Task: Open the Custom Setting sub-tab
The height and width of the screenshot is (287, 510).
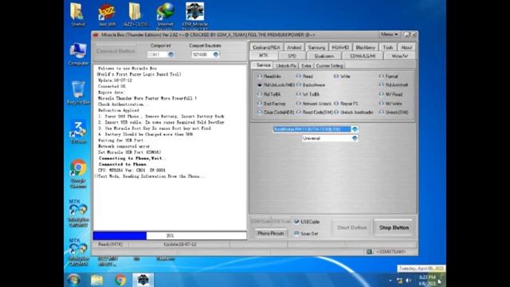Action: (329, 65)
